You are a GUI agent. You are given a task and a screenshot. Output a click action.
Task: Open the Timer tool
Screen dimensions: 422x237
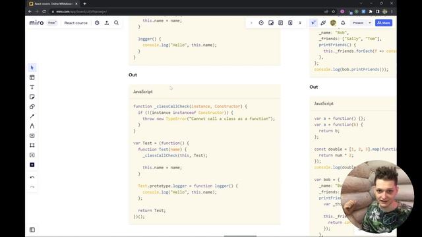[x=261, y=23]
